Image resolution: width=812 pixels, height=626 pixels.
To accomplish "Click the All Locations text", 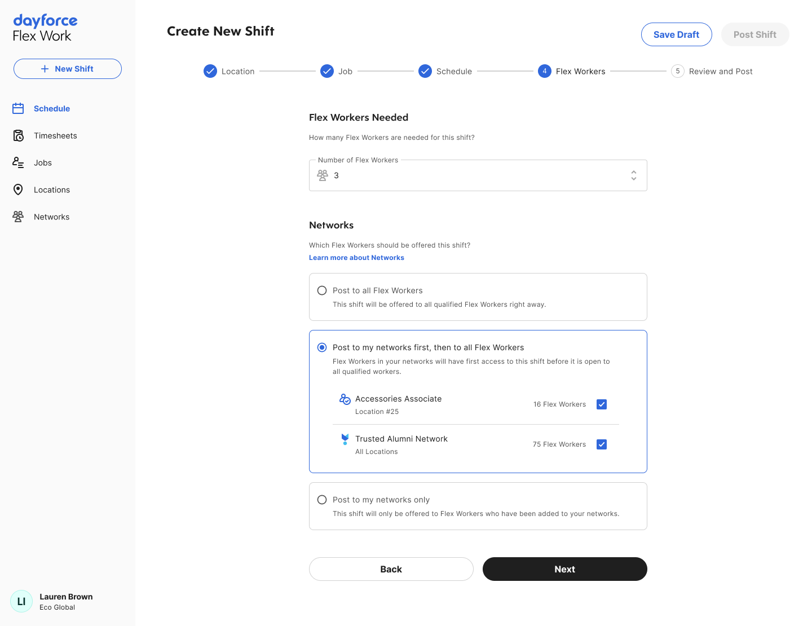I will [x=376, y=452].
